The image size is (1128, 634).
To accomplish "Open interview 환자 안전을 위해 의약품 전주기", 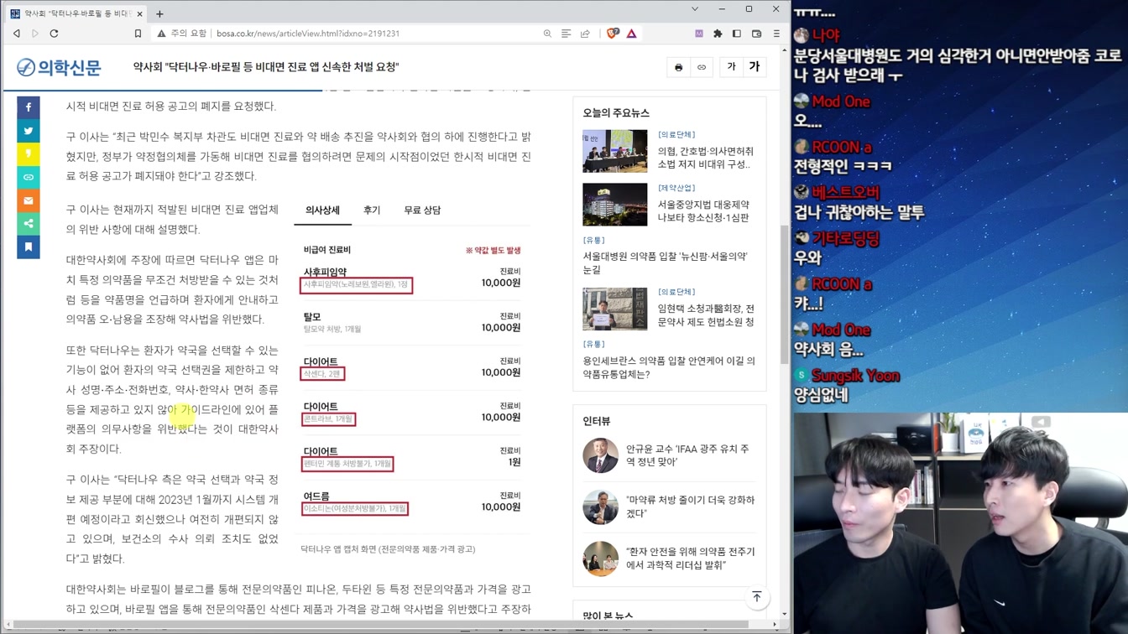I will point(690,559).
